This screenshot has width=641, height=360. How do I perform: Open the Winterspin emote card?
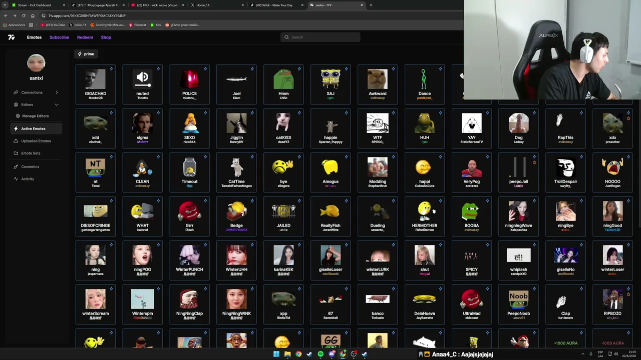coord(143,304)
